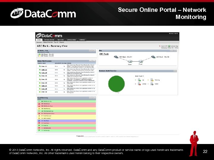Open the ABC Bank link in Map panel
Viewport: 214px width, 160px height.
pos(104,54)
